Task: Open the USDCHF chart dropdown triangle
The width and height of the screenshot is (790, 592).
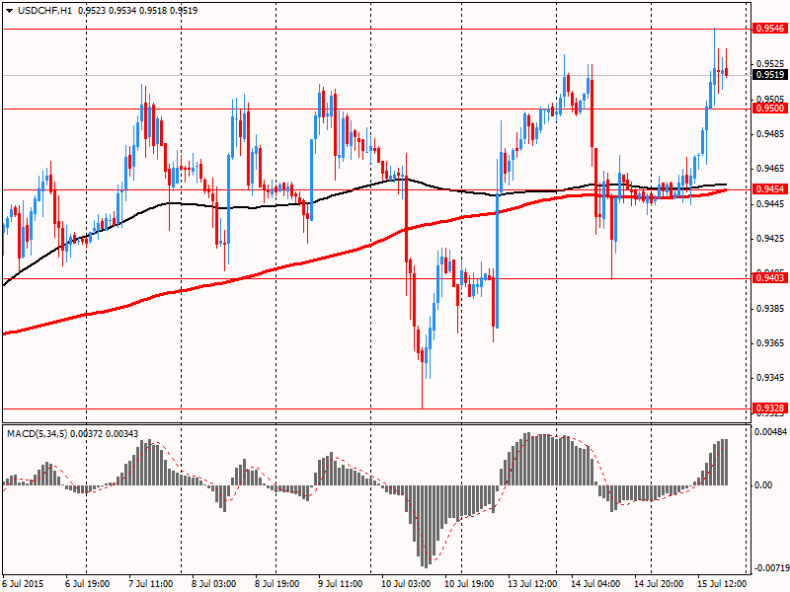Action: 10,11
